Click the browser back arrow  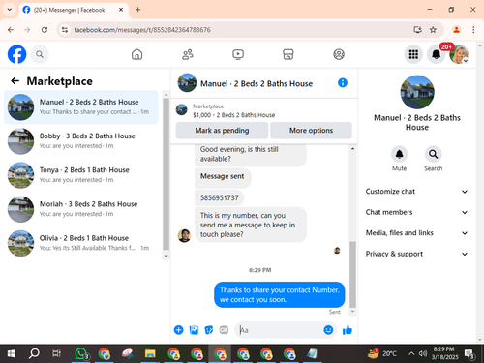11,30
